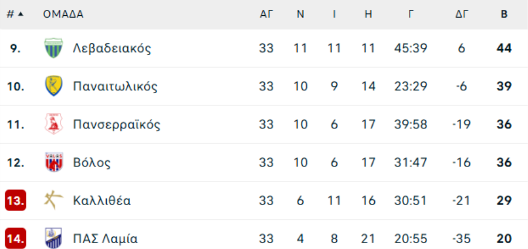Screen dimensions: 528x249
Task: Click the red position 13 badge
Action: tap(15, 200)
